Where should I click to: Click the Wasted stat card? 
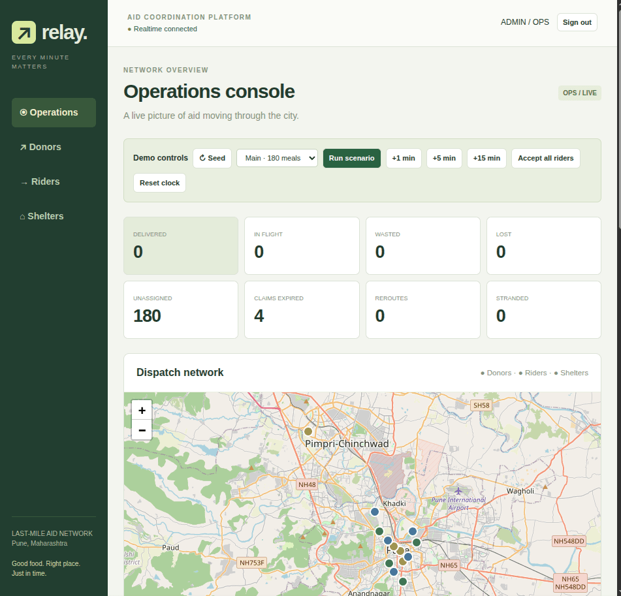[x=423, y=245]
